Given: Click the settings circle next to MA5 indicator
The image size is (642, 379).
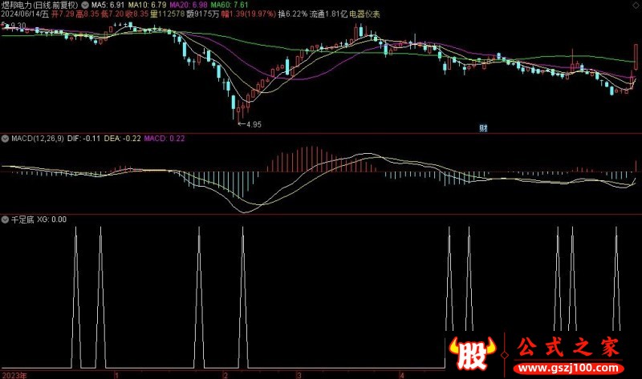Looking at the screenshot, I should coord(86,5).
